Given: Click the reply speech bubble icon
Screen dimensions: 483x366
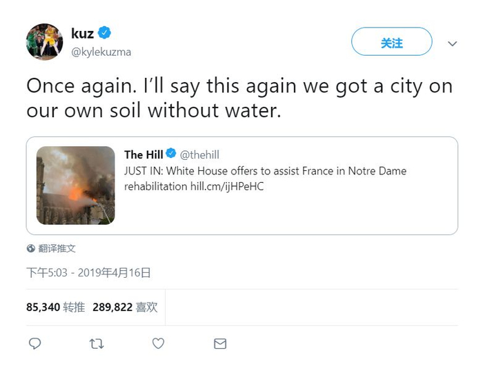Looking at the screenshot, I should tap(34, 343).
